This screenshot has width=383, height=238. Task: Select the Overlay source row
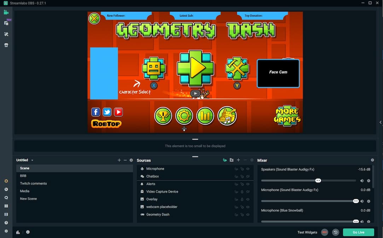pyautogui.click(x=195, y=199)
